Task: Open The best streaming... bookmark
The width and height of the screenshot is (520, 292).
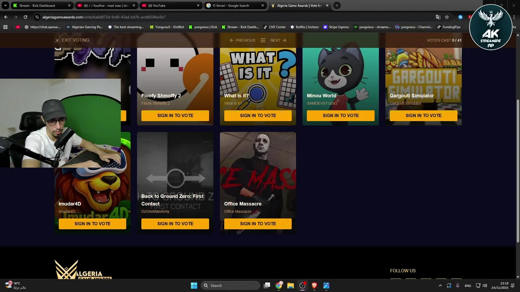Action: tap(126, 27)
